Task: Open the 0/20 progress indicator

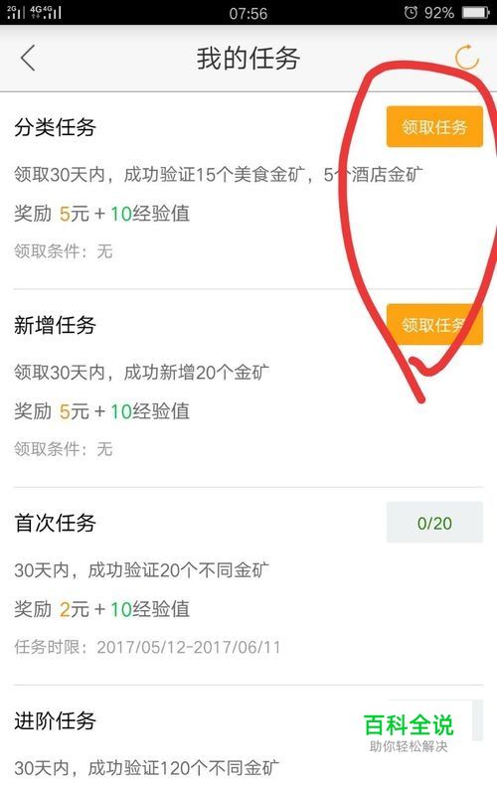Action: click(x=434, y=523)
